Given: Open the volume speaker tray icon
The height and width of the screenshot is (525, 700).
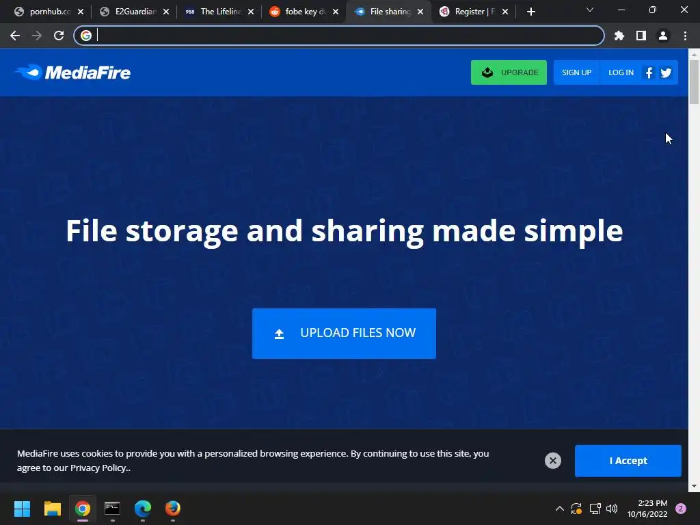Looking at the screenshot, I should 612,509.
